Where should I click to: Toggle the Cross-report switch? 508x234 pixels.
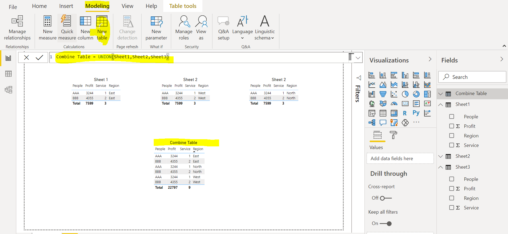coord(386,198)
